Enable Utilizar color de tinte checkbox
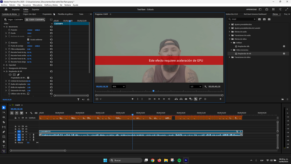The height and width of the screenshot is (164, 291). pos(28,94)
